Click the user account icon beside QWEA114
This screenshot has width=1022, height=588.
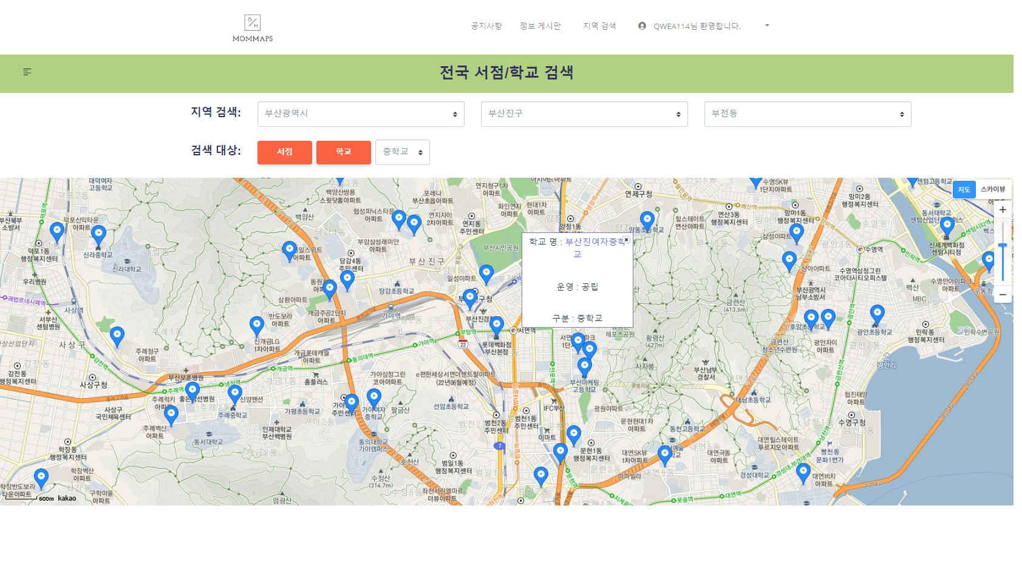pos(642,26)
